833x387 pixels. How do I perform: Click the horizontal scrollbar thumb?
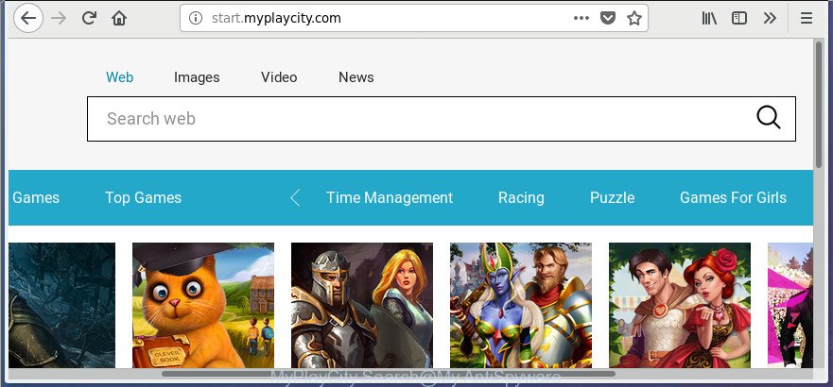click(389, 374)
